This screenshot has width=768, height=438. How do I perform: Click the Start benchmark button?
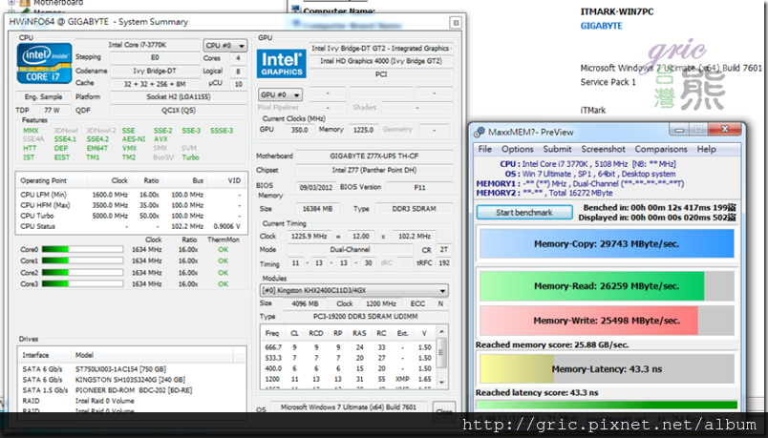(524, 212)
